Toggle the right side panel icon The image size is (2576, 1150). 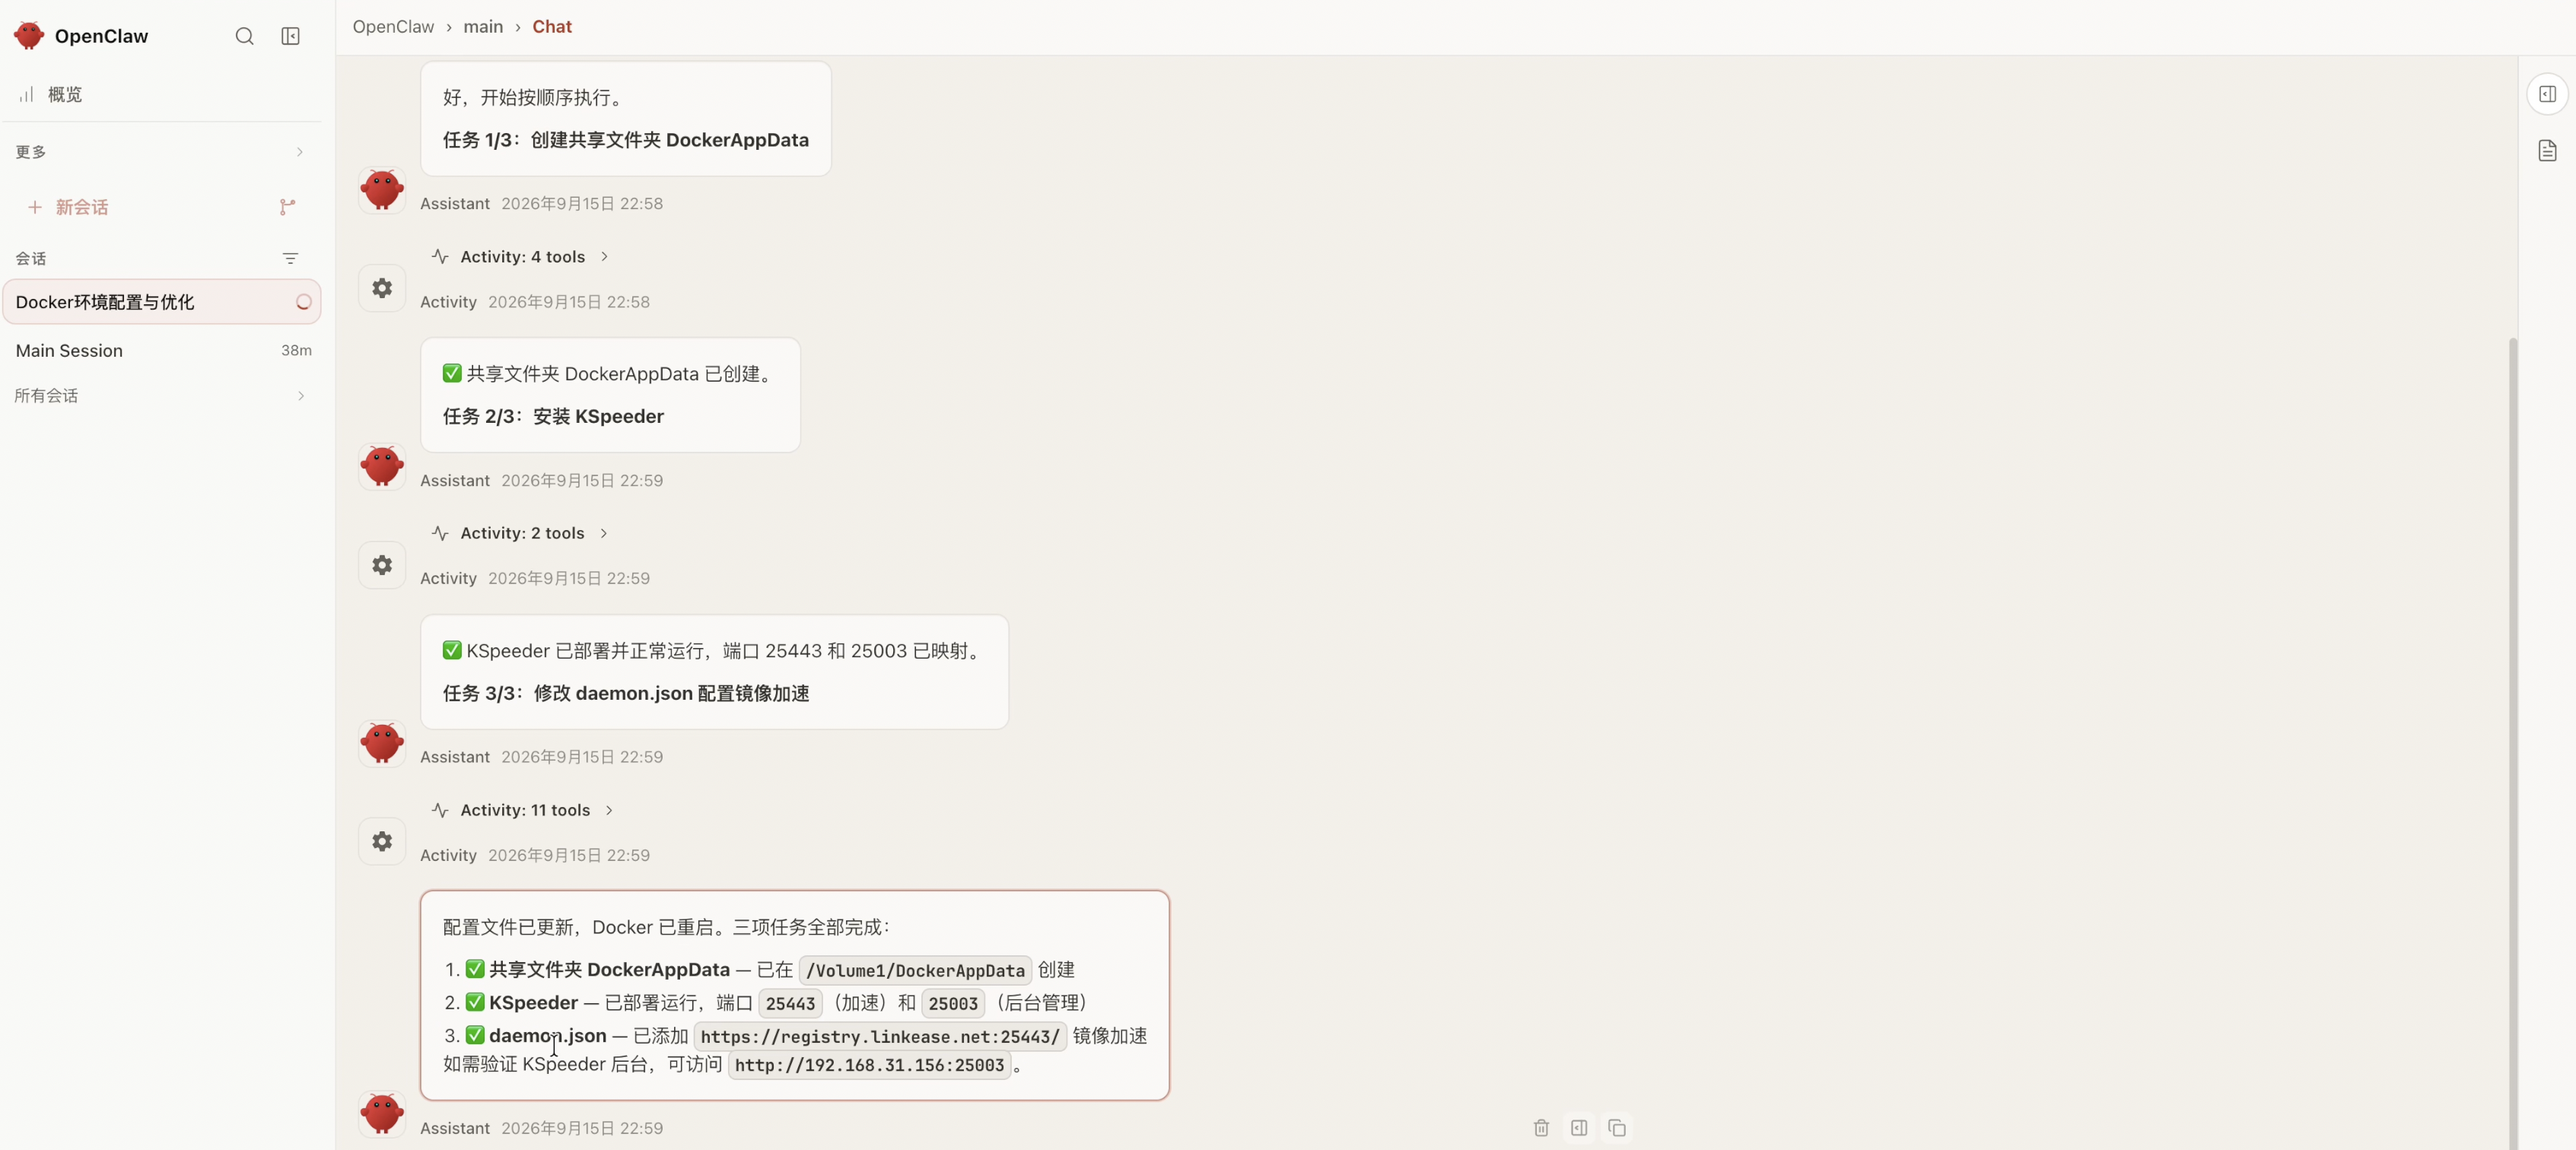click(x=2547, y=94)
